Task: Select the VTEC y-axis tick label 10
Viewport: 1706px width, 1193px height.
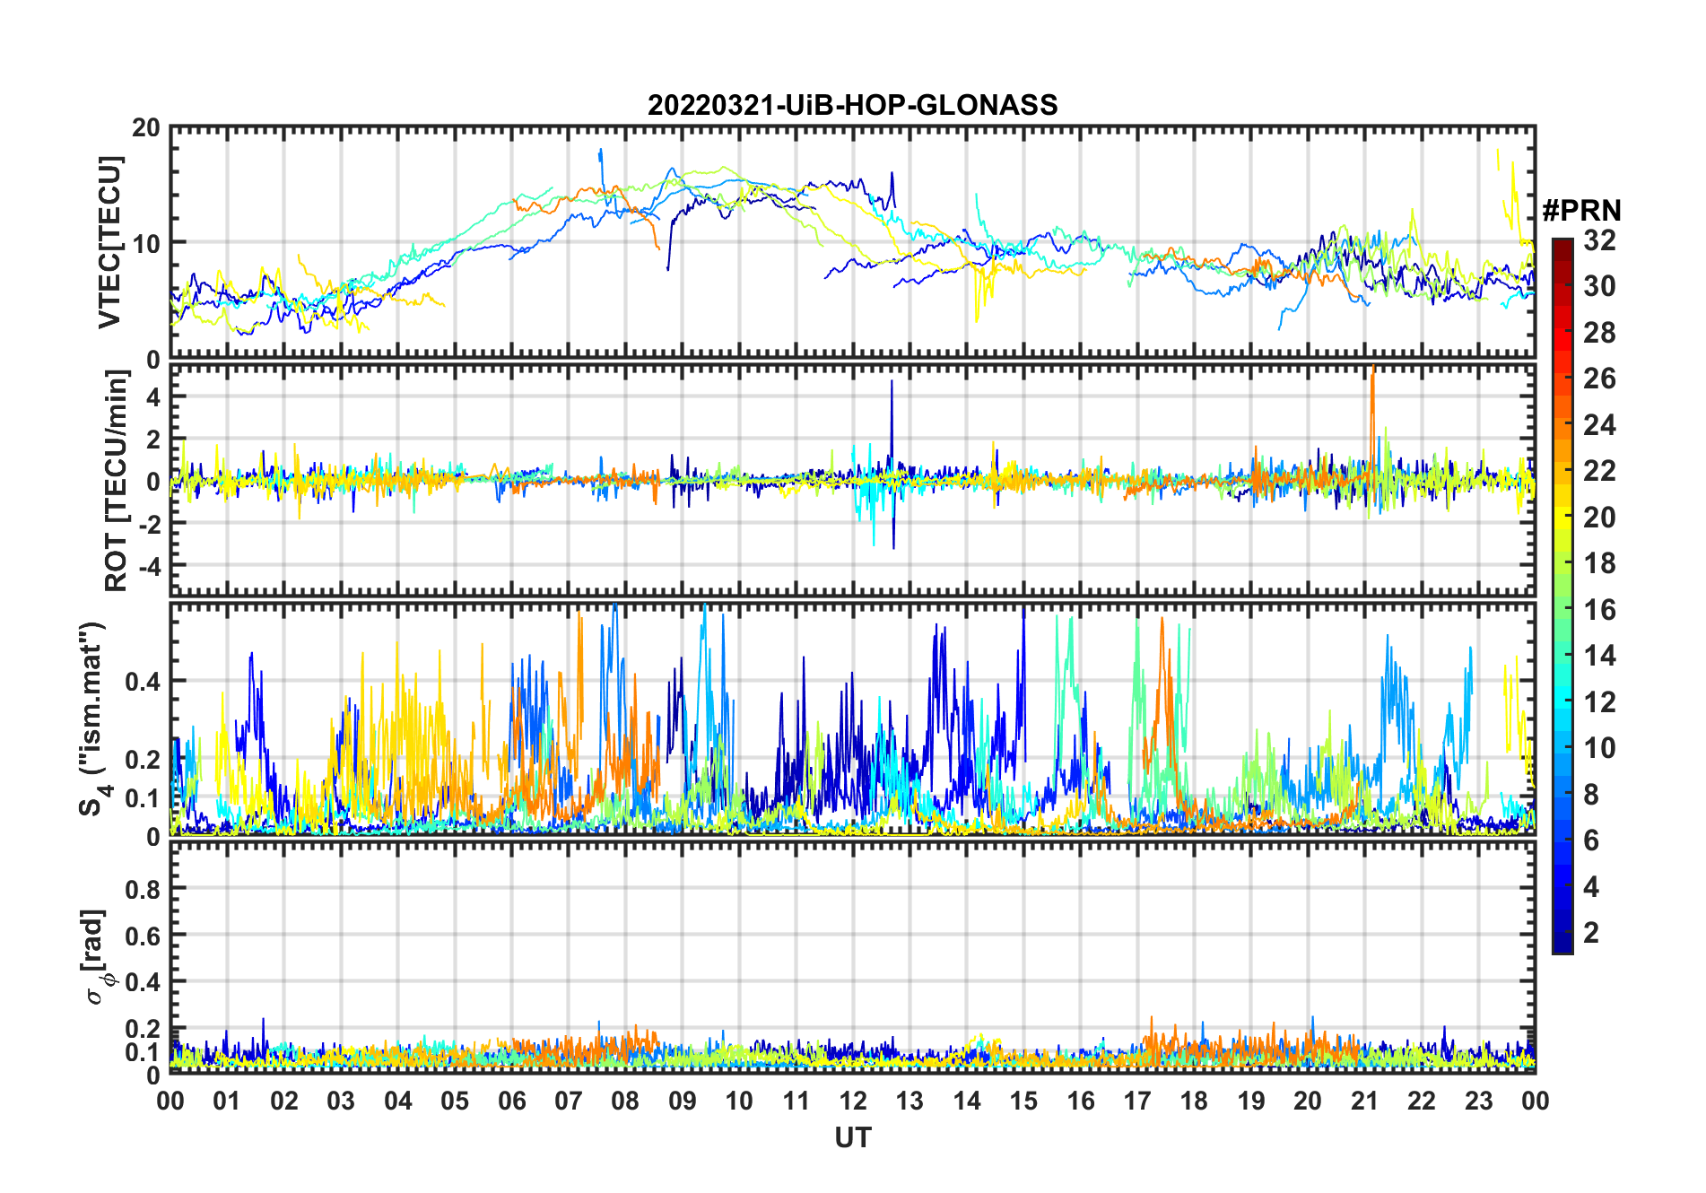Action: (146, 243)
